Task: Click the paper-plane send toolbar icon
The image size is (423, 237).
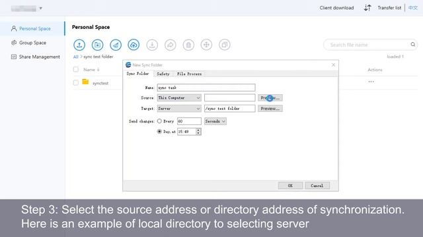Action: (x=116, y=45)
